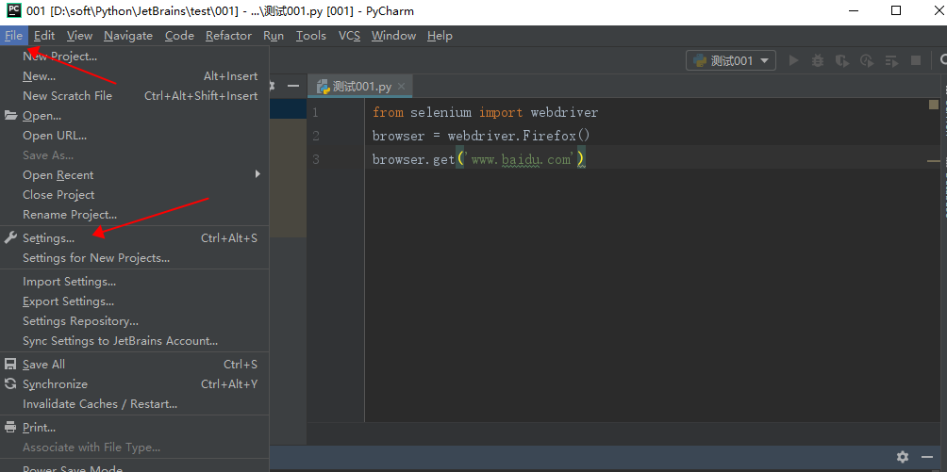Open the 测试001 run configuration dropdown

coord(731,60)
